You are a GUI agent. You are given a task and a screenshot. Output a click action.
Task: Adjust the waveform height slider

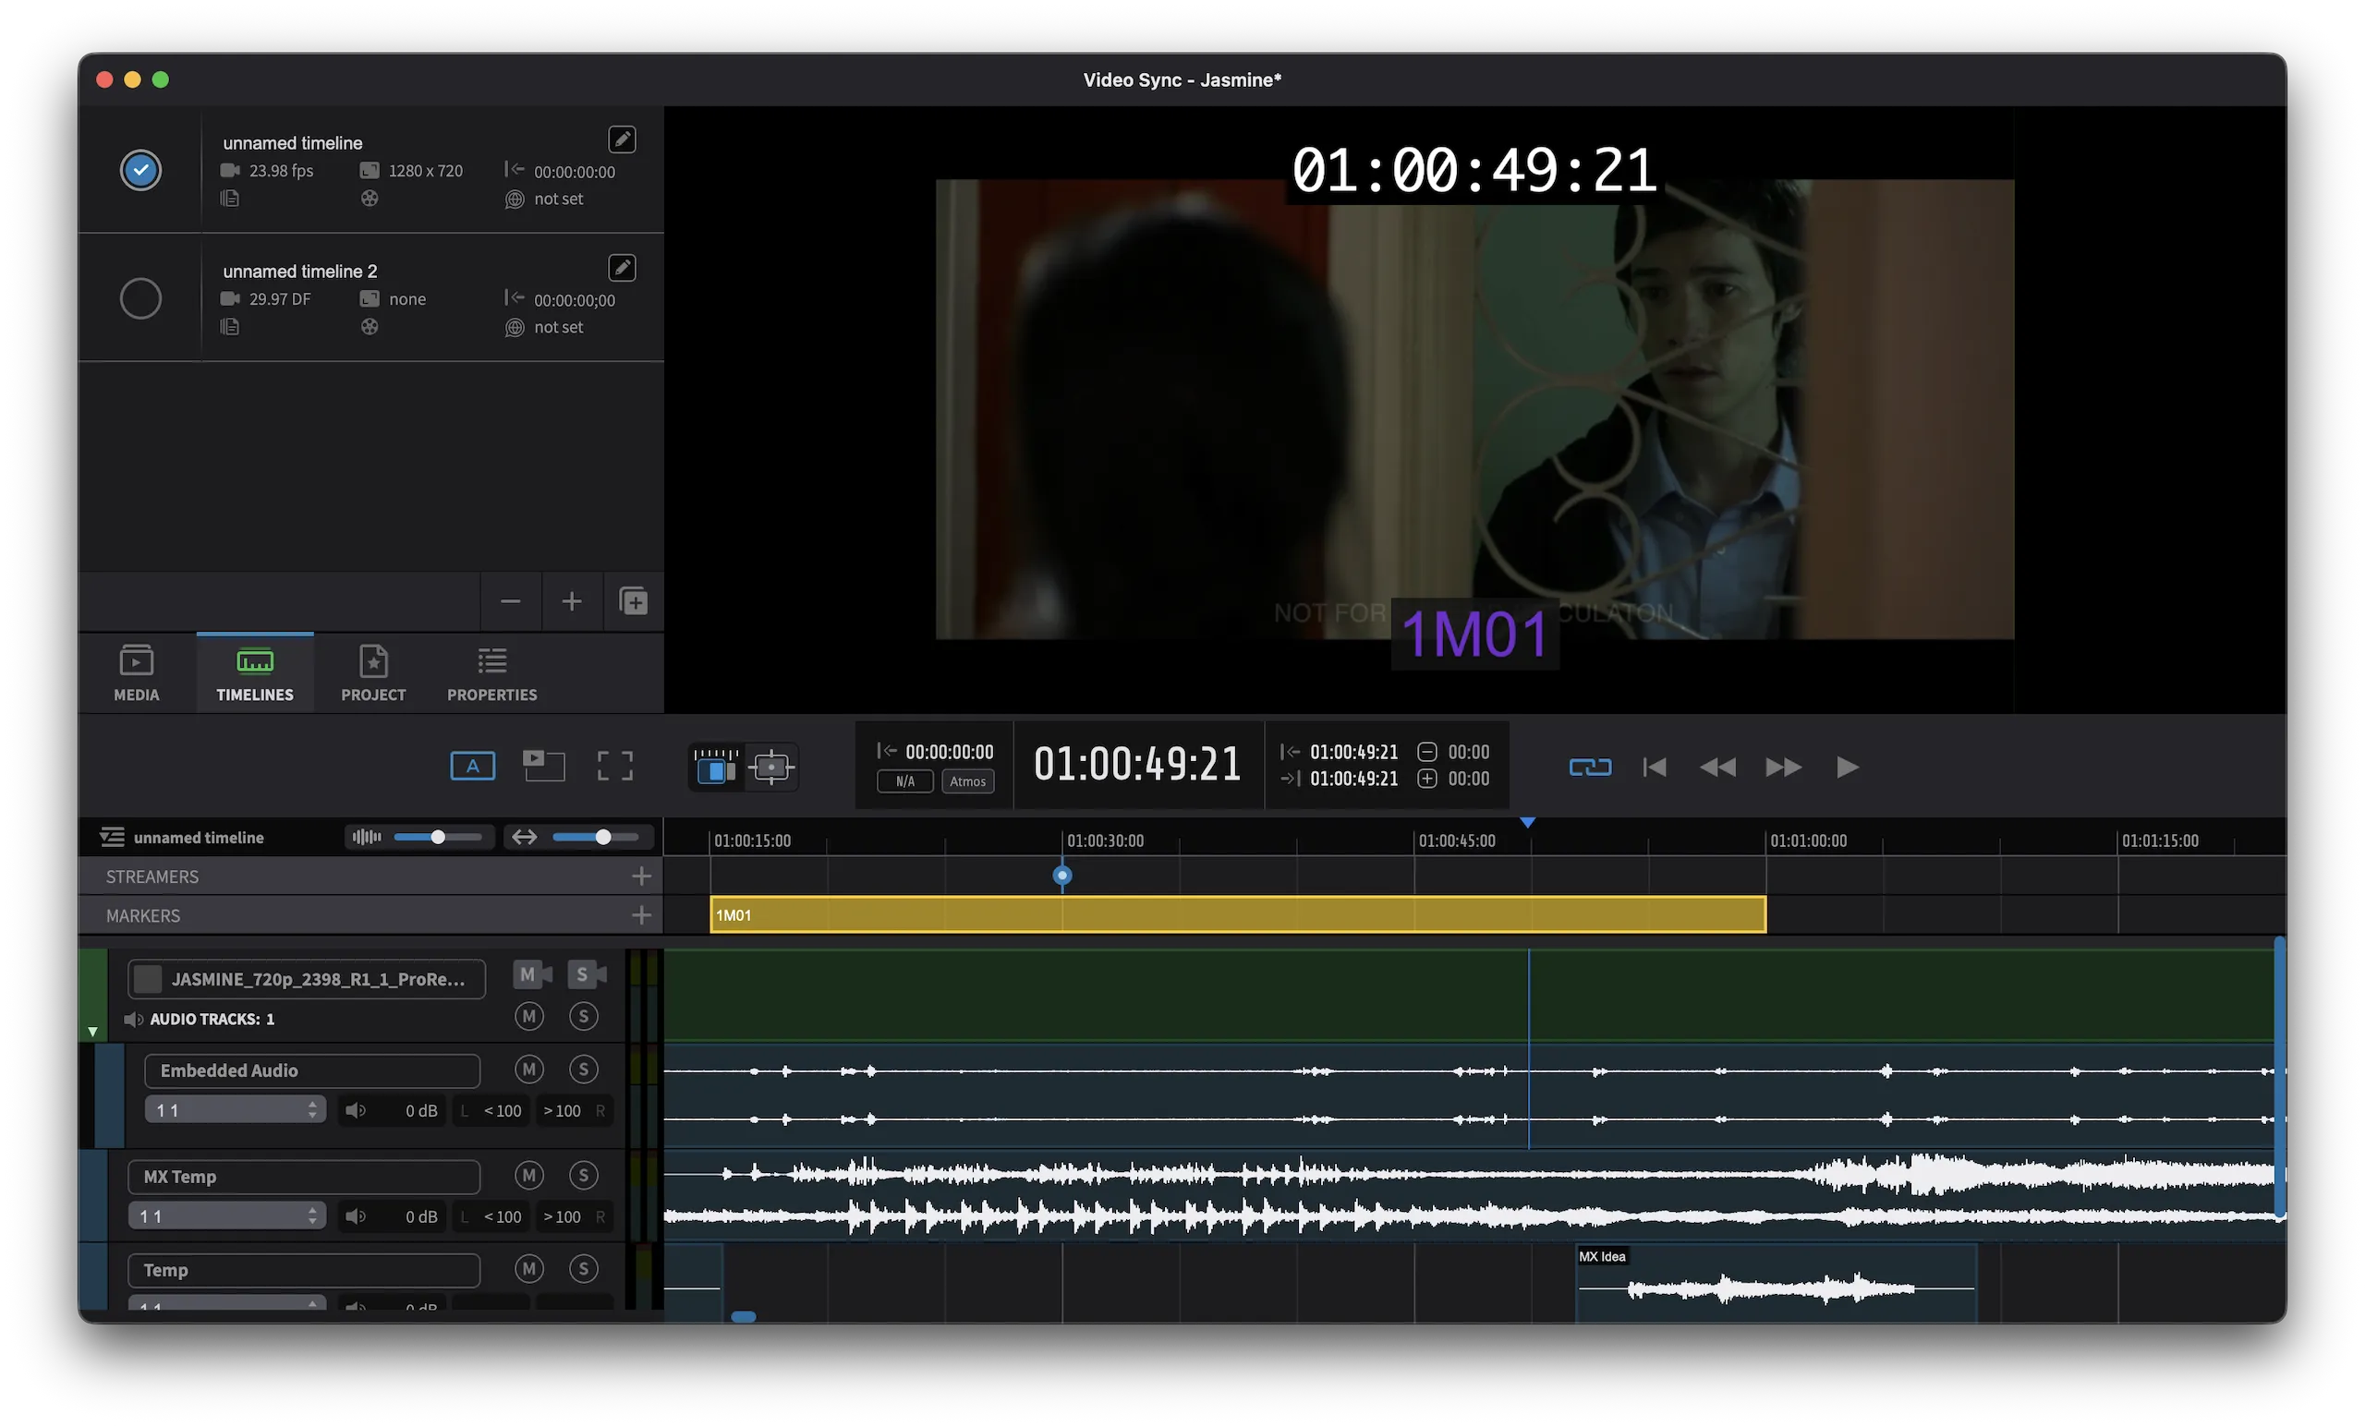tap(438, 838)
